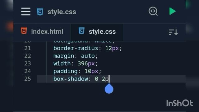Click the CSS3 icon on the style.css tab
The image size is (199, 112).
(x=81, y=31)
